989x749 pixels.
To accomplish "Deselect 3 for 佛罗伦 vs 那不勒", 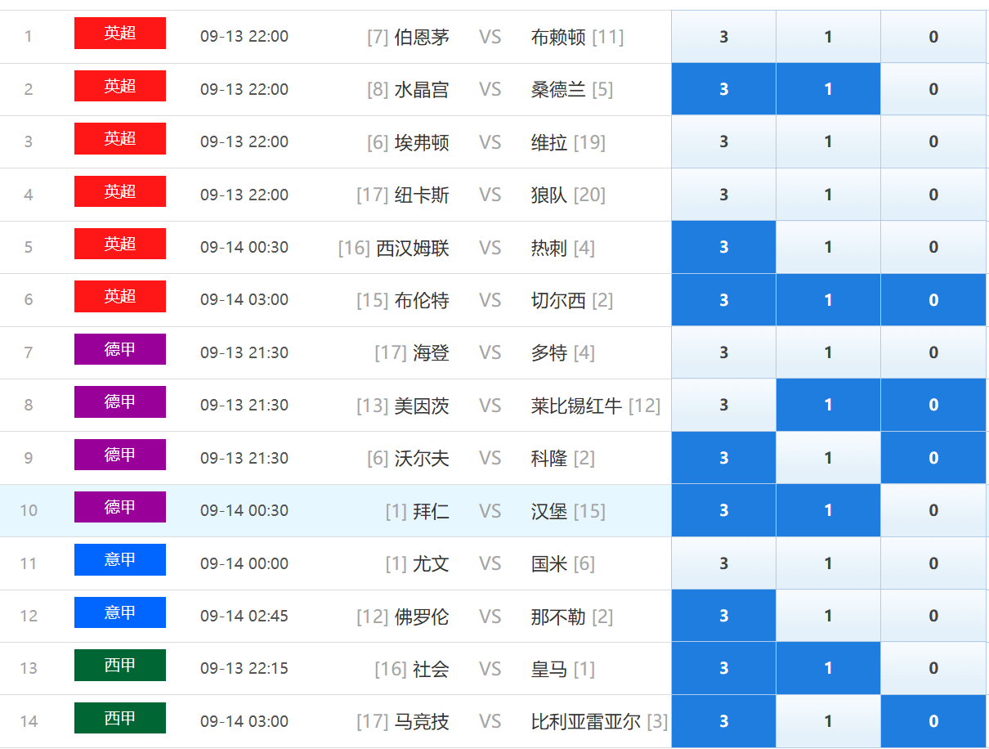I will pos(723,616).
